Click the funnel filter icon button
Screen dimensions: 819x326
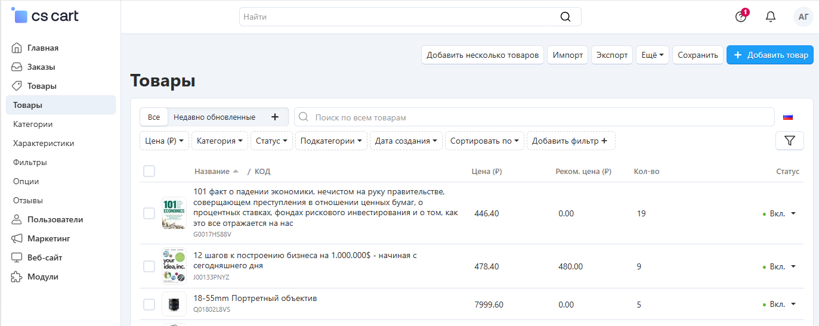point(790,141)
